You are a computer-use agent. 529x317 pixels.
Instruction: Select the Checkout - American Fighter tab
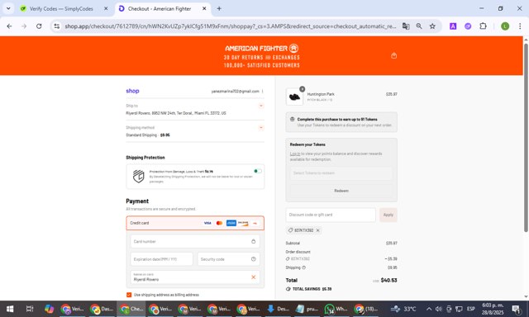(x=160, y=9)
